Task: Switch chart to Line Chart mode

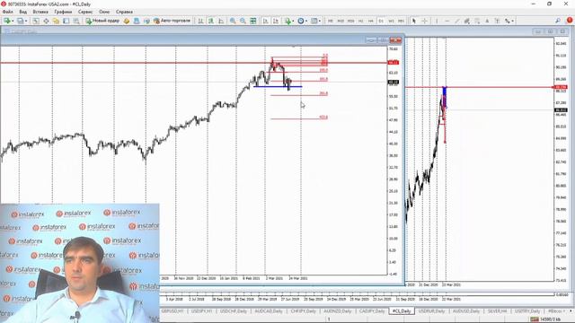Action: [221, 21]
